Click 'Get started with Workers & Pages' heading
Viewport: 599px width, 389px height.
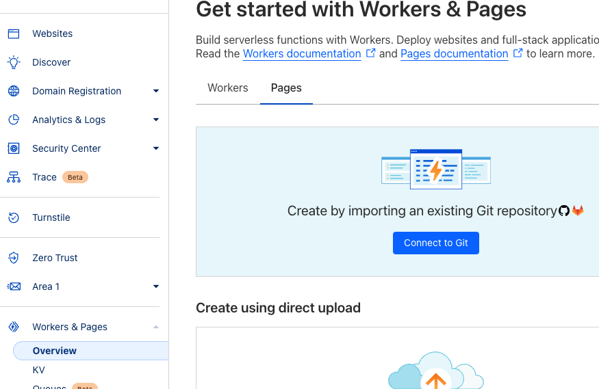point(361,10)
